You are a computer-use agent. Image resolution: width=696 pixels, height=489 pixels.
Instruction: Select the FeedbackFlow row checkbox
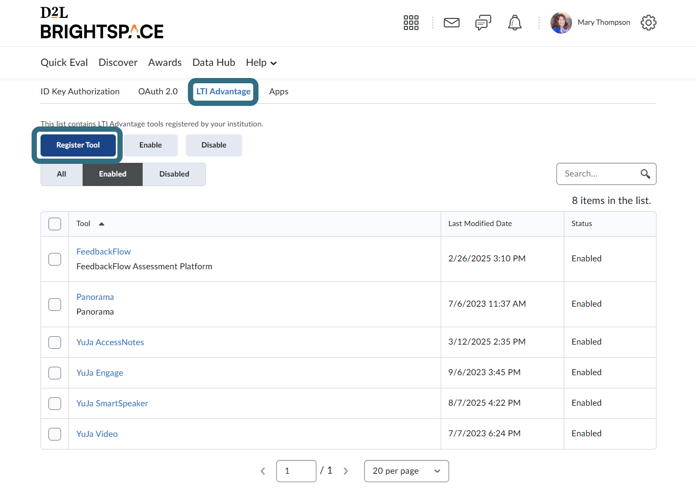[x=55, y=259]
